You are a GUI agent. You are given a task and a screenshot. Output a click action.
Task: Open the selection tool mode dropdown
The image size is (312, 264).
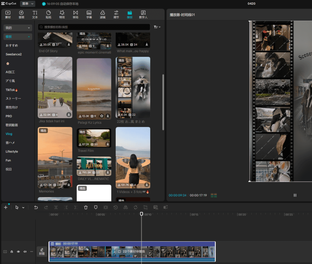click(23, 208)
